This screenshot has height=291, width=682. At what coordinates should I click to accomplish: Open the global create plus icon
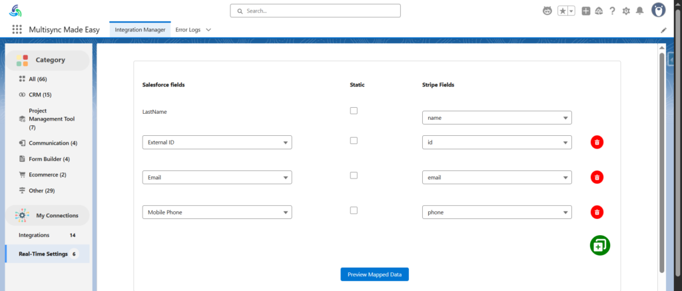coord(586,11)
